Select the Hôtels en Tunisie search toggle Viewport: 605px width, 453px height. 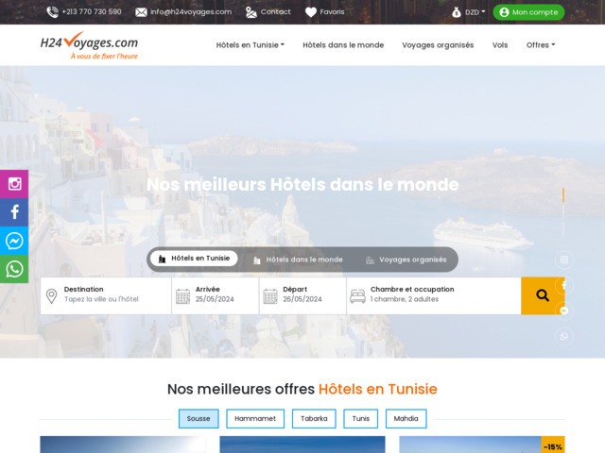194,259
